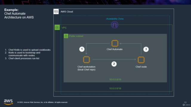The image size is (191, 107).
Task: Click 'Chef Knife is used to upload cookbooks'
Action: 30,50
